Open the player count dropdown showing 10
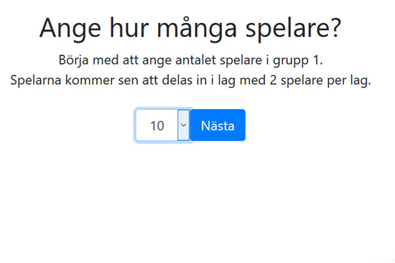Screen dimensions: 395x263 (163, 125)
